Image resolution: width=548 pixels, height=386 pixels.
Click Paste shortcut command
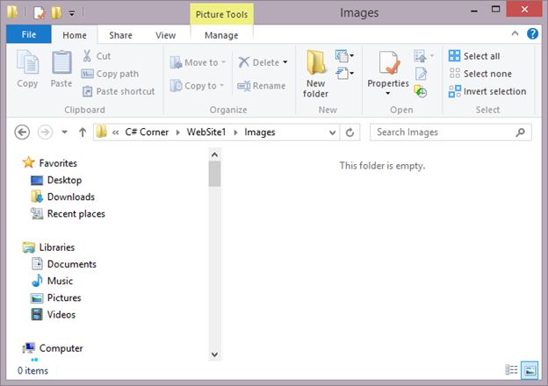click(x=119, y=91)
